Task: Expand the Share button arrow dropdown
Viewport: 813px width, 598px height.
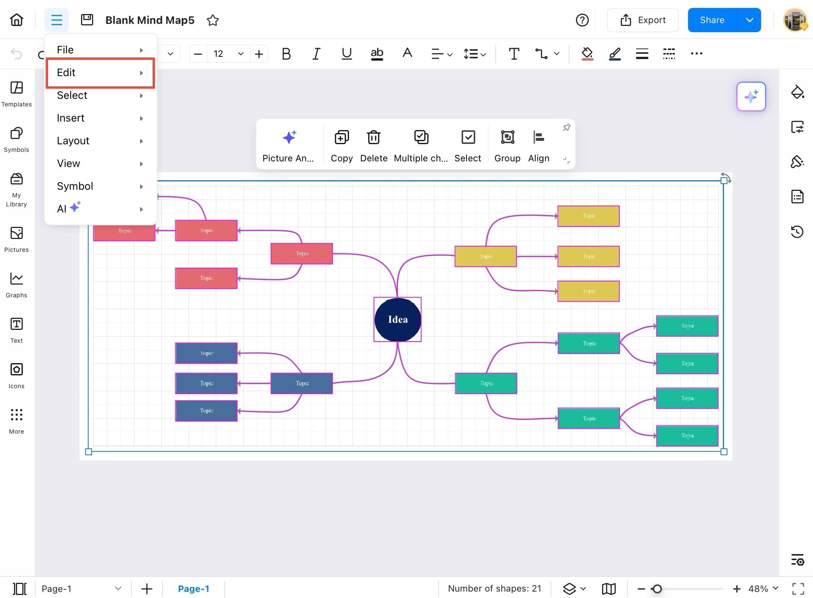Action: pos(749,20)
